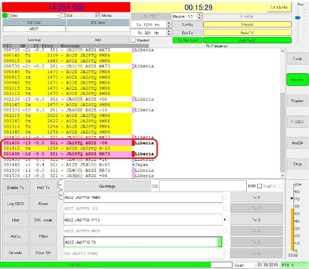Select the 001400 JA2PTQ A82Z -06 decode line
Screen dimensions: 309x269
click(x=79, y=143)
